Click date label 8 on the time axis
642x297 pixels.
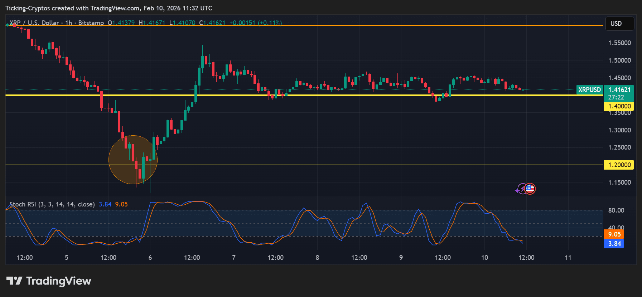(317, 258)
